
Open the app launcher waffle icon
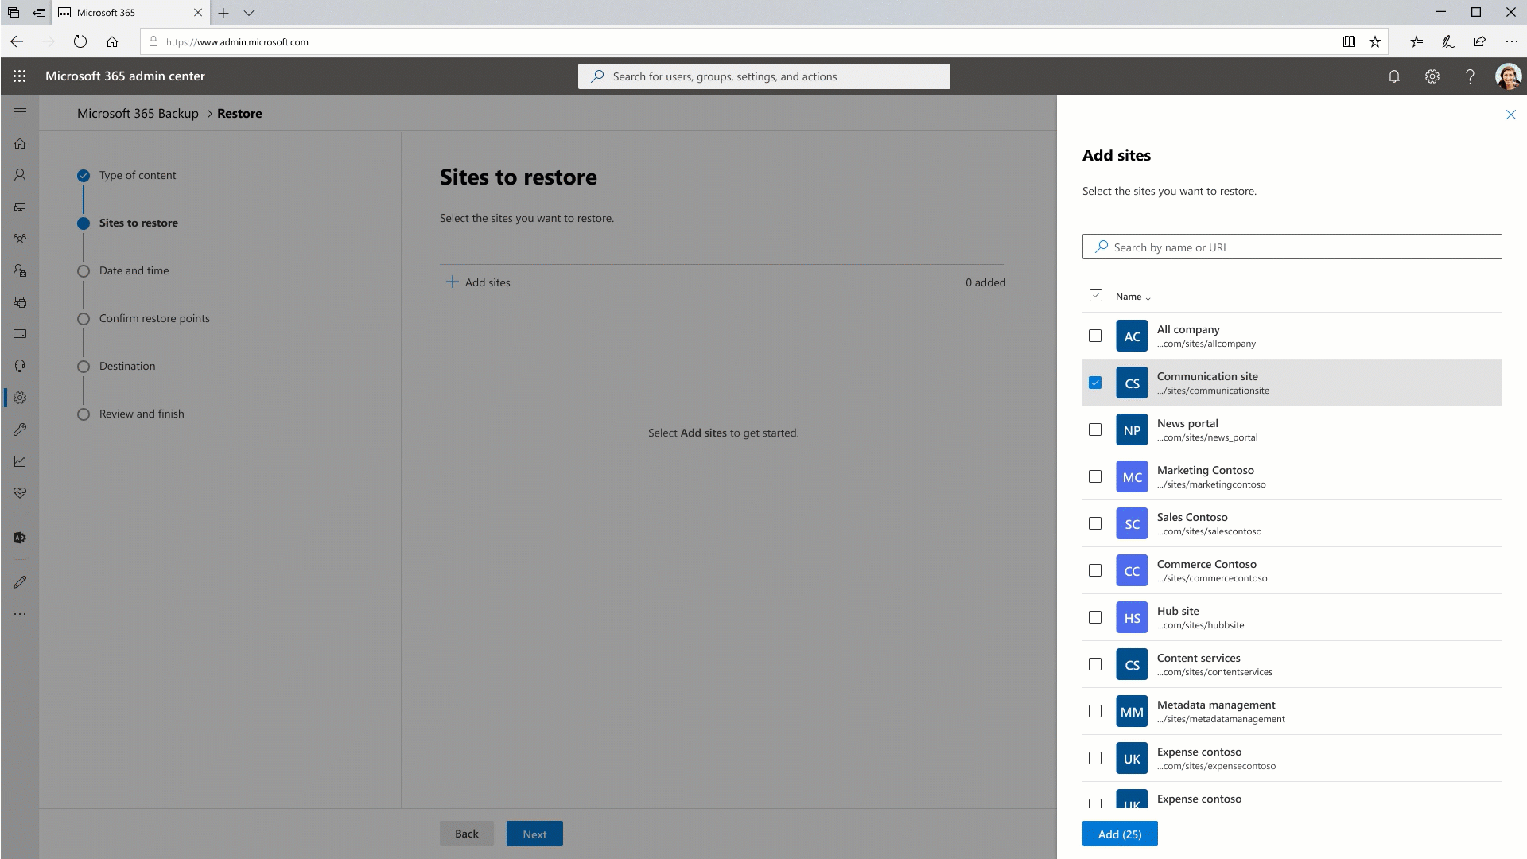[20, 76]
